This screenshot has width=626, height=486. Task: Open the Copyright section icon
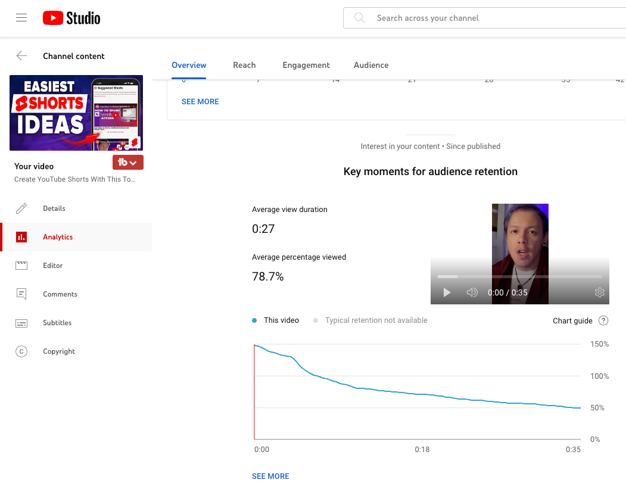[21, 351]
